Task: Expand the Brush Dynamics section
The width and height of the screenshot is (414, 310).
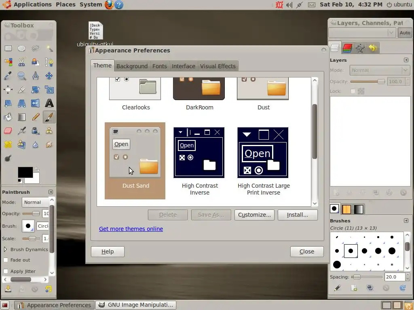Action: 5,249
